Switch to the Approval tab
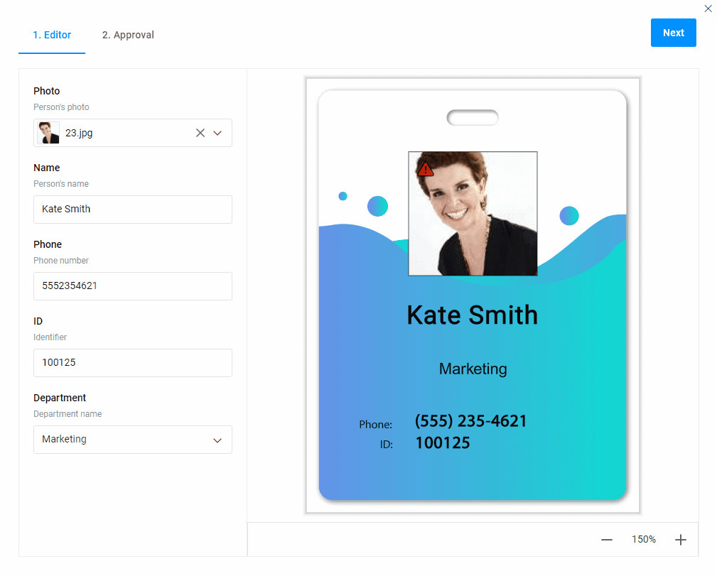This screenshot has height=576, width=717. (127, 34)
